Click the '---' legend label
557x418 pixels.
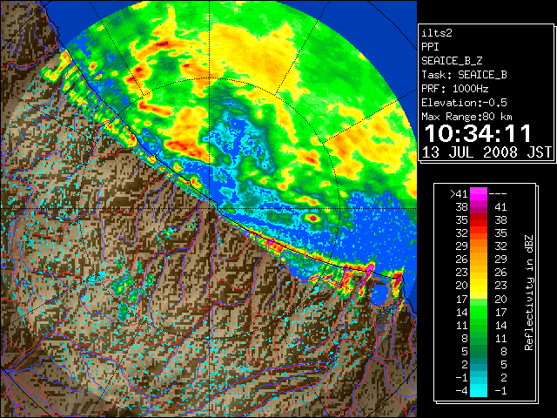(498, 194)
